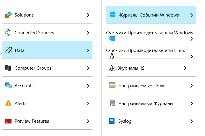Open the Alerts menu item
This screenshot has height=136, width=205.
(x=20, y=103)
